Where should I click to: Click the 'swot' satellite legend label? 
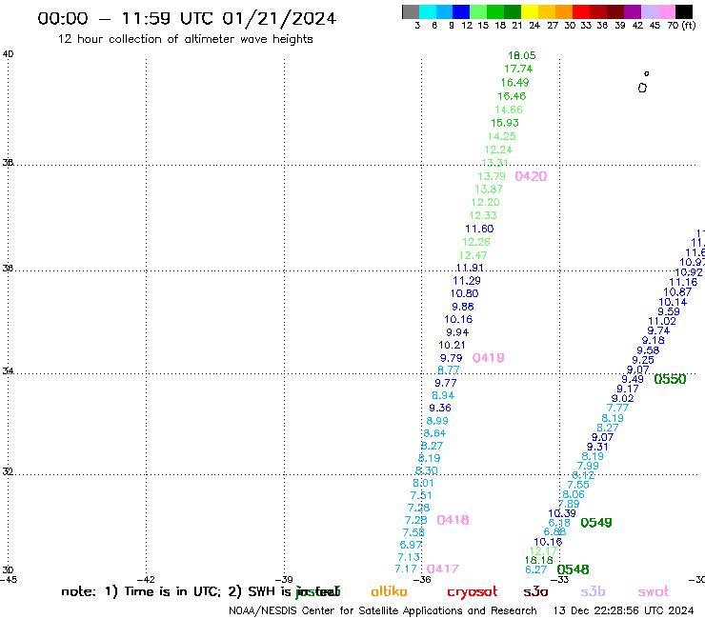(654, 592)
